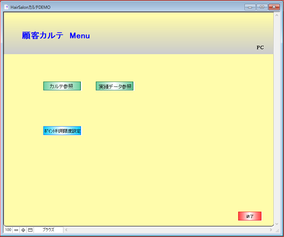The height and width of the screenshot is (237, 284).
Task: Zoom out with the status-bar minus icon
Action: (16, 230)
